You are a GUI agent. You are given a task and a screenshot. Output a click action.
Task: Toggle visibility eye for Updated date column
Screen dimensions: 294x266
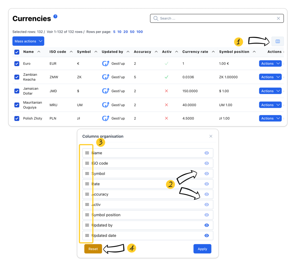207,235
